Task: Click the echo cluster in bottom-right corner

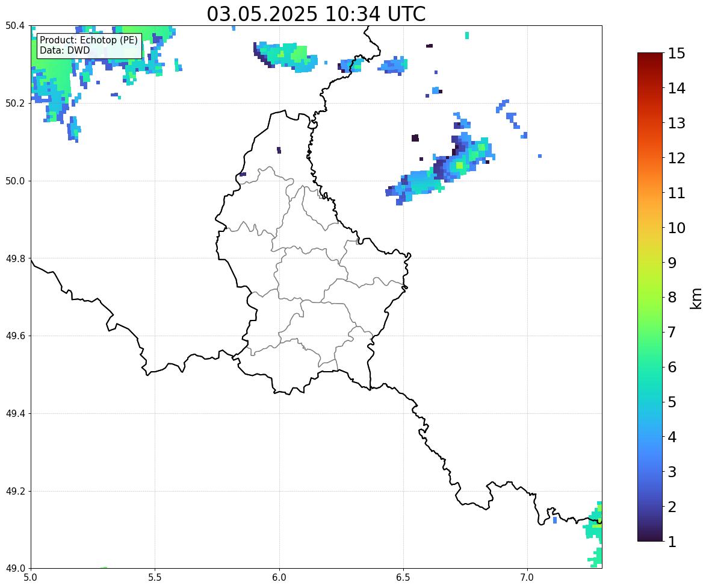Action: tap(593, 534)
